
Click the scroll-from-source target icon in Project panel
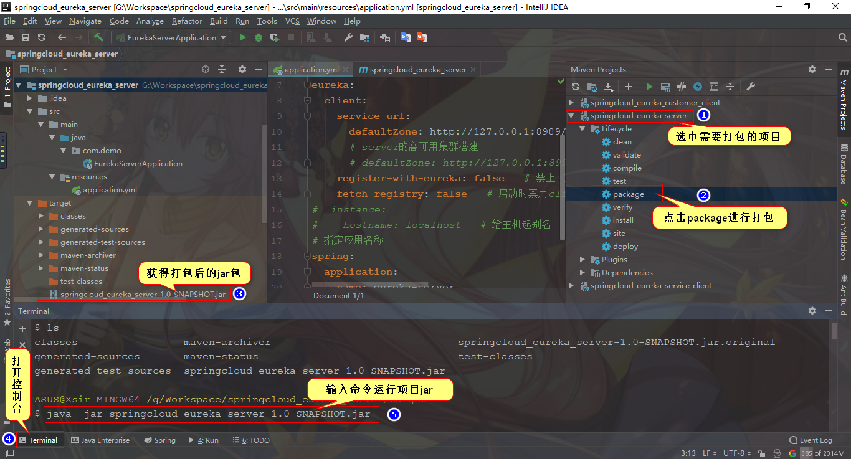point(206,69)
